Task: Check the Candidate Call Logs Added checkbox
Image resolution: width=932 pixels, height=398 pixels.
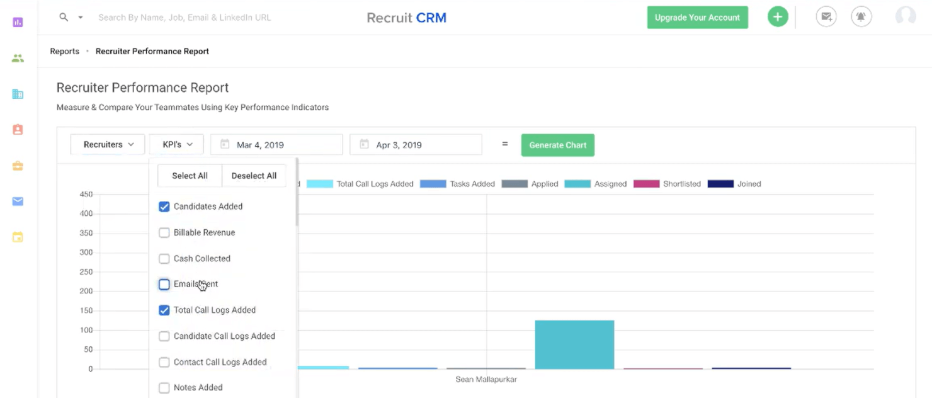Action: [x=164, y=336]
